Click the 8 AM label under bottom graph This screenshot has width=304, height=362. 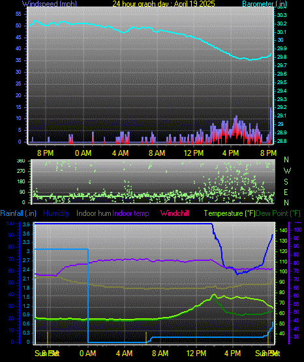[160, 354]
